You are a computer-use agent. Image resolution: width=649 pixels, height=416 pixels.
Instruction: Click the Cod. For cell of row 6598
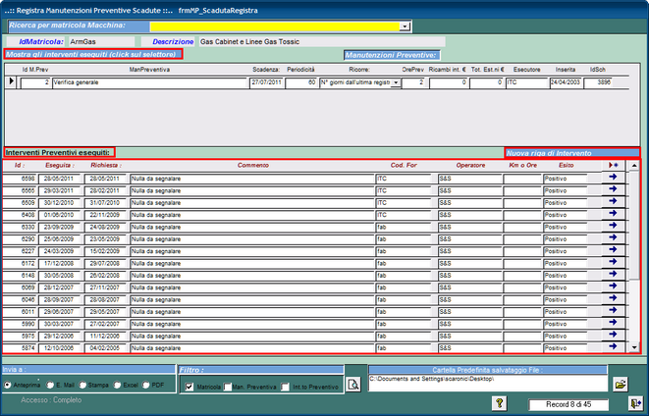[x=404, y=179]
